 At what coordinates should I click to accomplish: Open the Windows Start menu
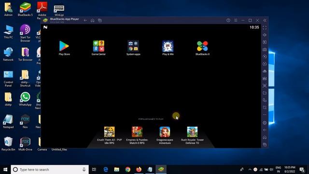pyautogui.click(x=5, y=170)
